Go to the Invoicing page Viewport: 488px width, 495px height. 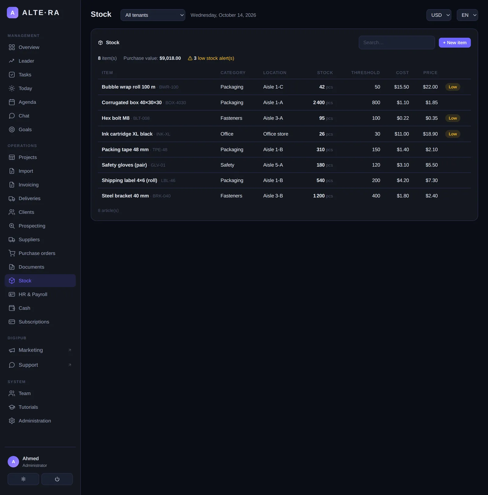40,185
